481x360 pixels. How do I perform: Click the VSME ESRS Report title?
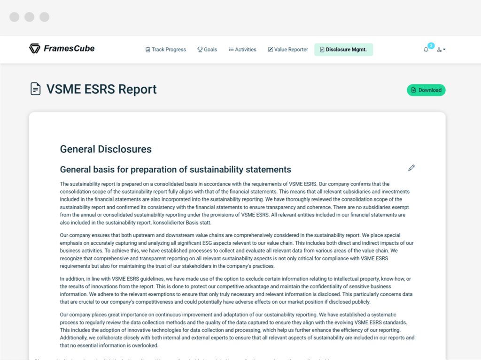click(101, 90)
